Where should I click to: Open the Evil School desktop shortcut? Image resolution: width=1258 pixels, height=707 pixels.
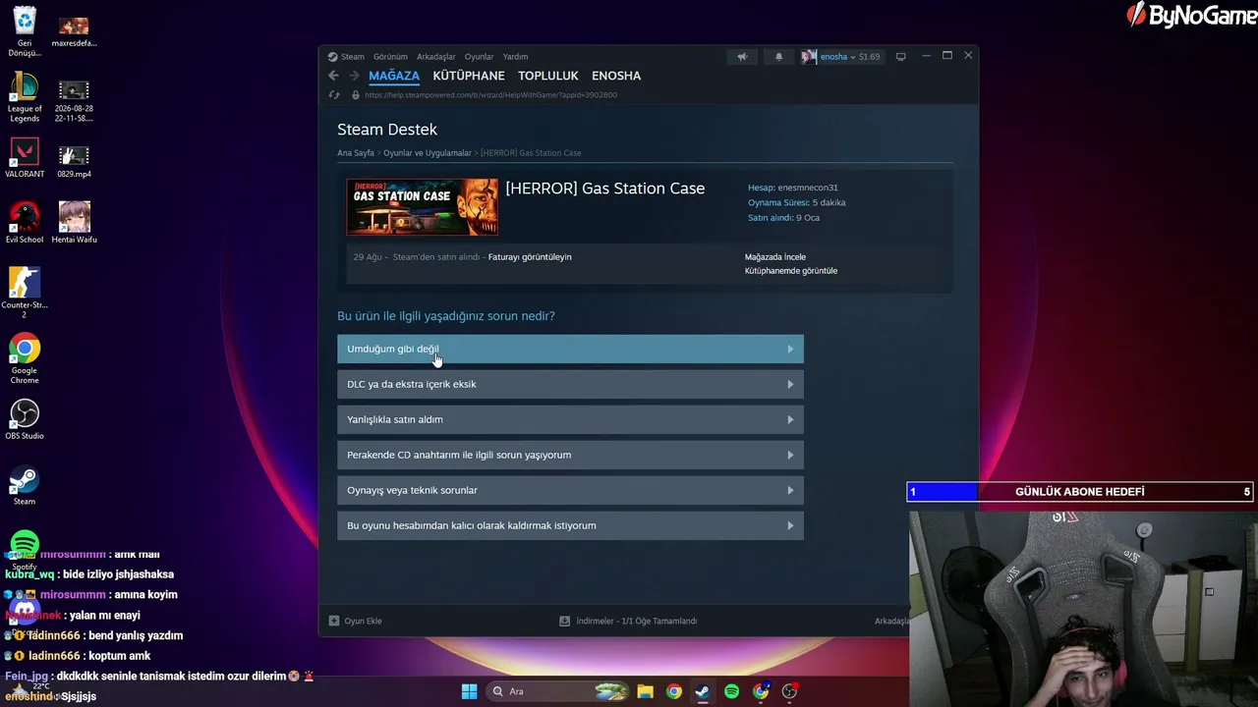(x=25, y=217)
